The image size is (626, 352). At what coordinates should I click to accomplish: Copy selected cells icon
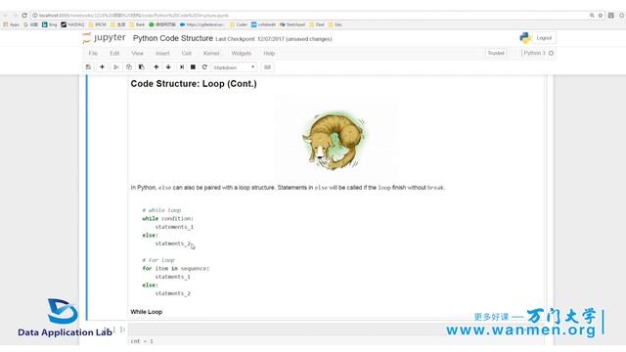point(128,67)
